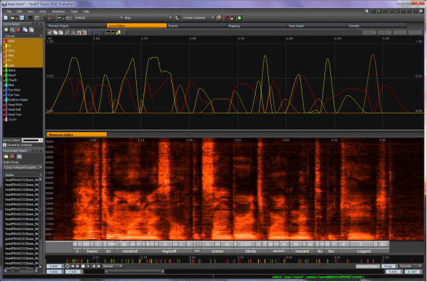Click the loop playback icon in transport bar

tap(67, 266)
